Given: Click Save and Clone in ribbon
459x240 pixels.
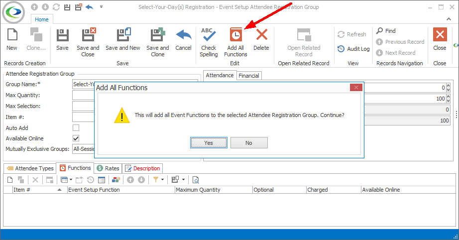Looking at the screenshot, I should click(x=158, y=42).
